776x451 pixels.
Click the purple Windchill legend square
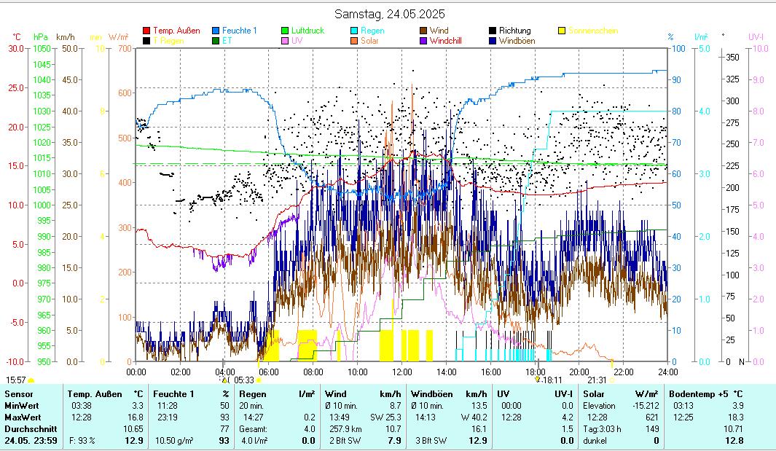(423, 42)
